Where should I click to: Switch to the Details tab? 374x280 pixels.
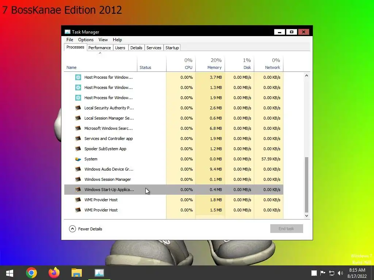pyautogui.click(x=136, y=48)
